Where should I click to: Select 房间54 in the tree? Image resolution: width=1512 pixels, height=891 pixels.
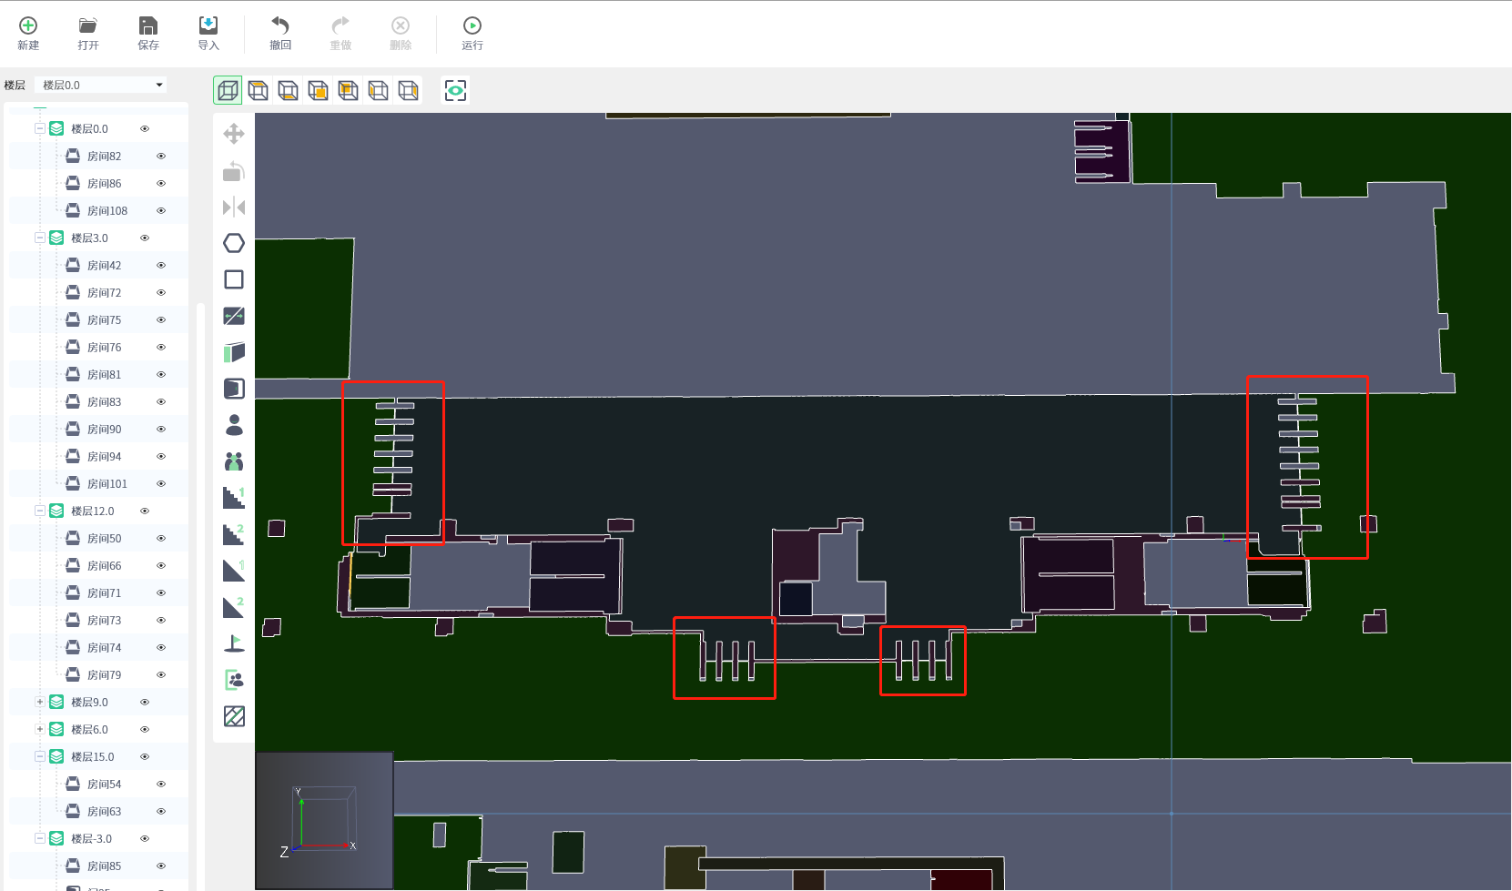tap(104, 785)
